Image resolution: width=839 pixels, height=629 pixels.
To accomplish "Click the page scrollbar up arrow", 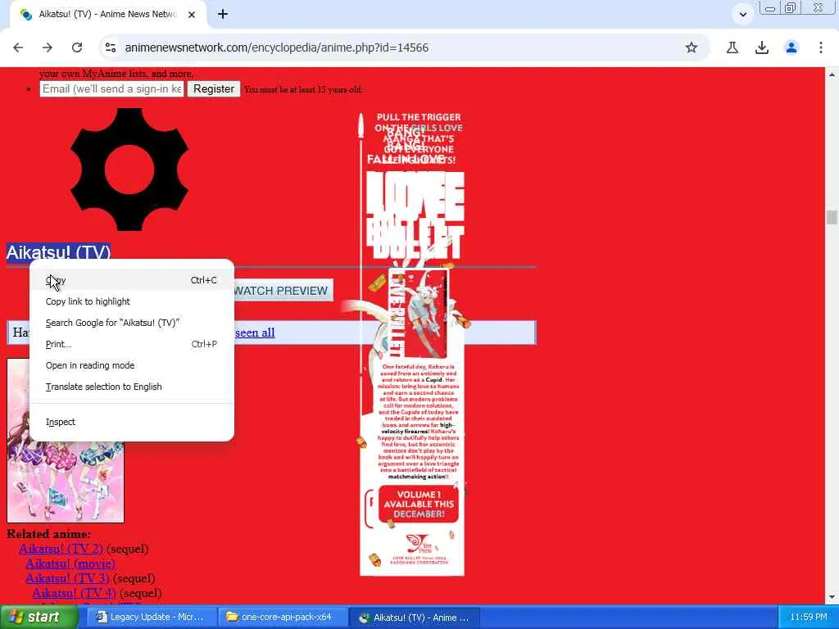I will [x=832, y=75].
